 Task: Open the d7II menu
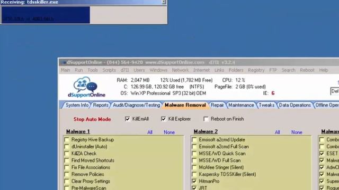click(x=125, y=70)
